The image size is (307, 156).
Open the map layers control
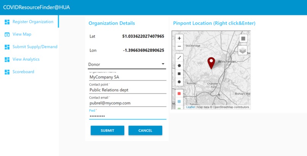click(x=243, y=51)
